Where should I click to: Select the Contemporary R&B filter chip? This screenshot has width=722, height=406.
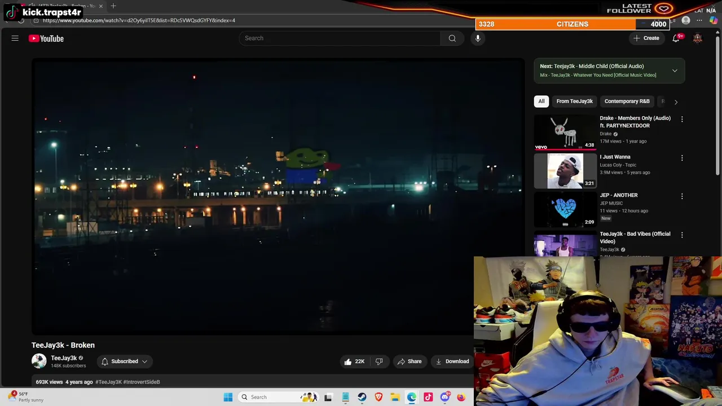627,101
